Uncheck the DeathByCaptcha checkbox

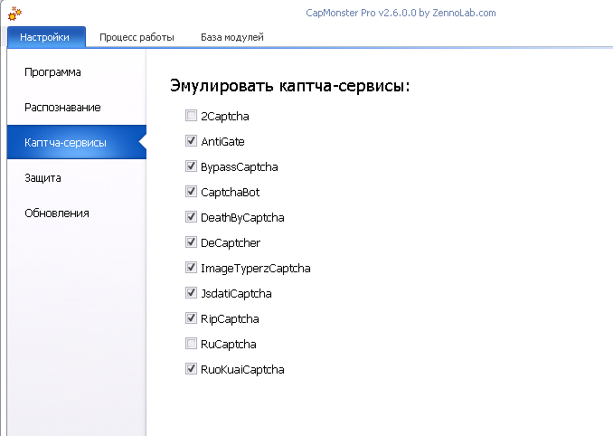[191, 216]
